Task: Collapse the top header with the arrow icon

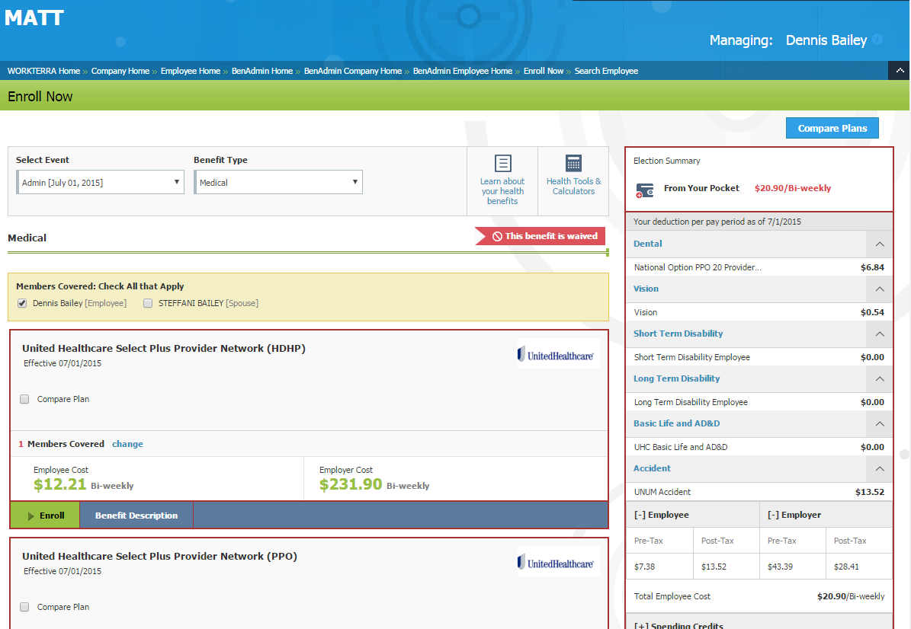Action: coord(900,71)
